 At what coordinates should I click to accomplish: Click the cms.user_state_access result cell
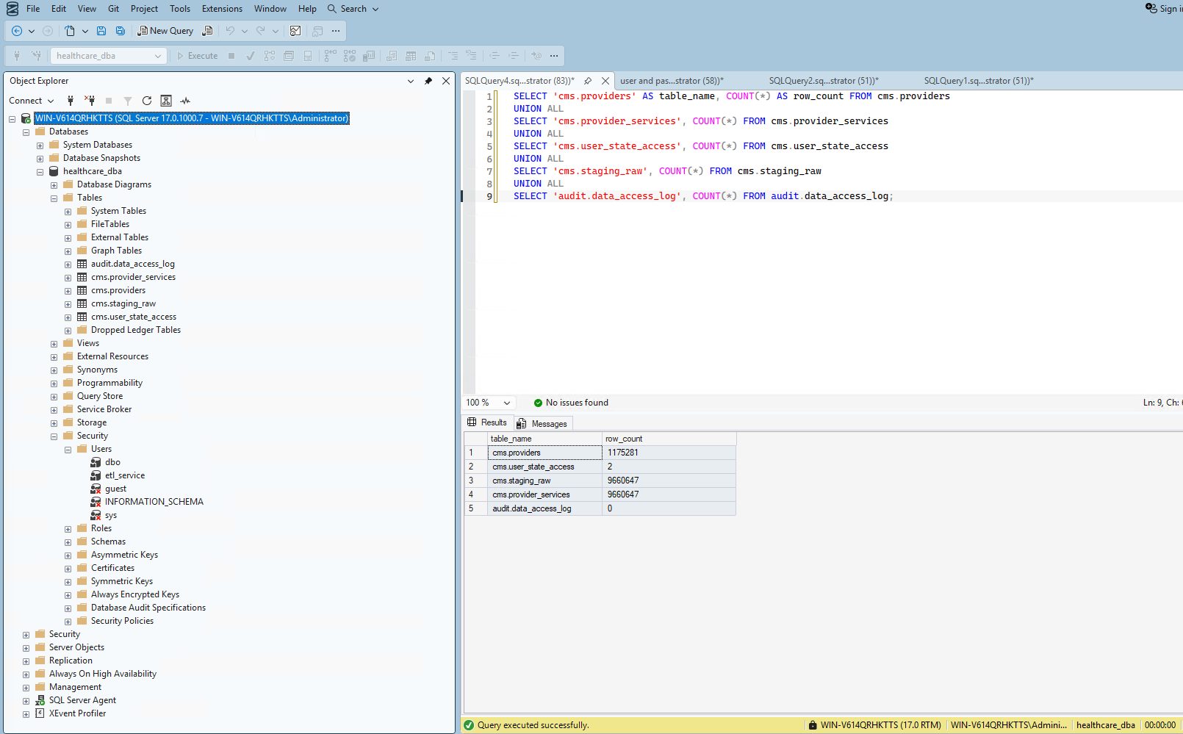point(544,467)
